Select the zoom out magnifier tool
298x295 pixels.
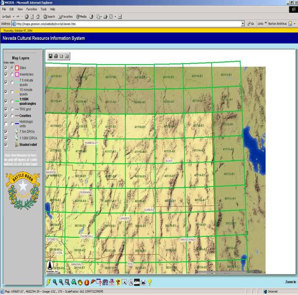click(x=61, y=282)
